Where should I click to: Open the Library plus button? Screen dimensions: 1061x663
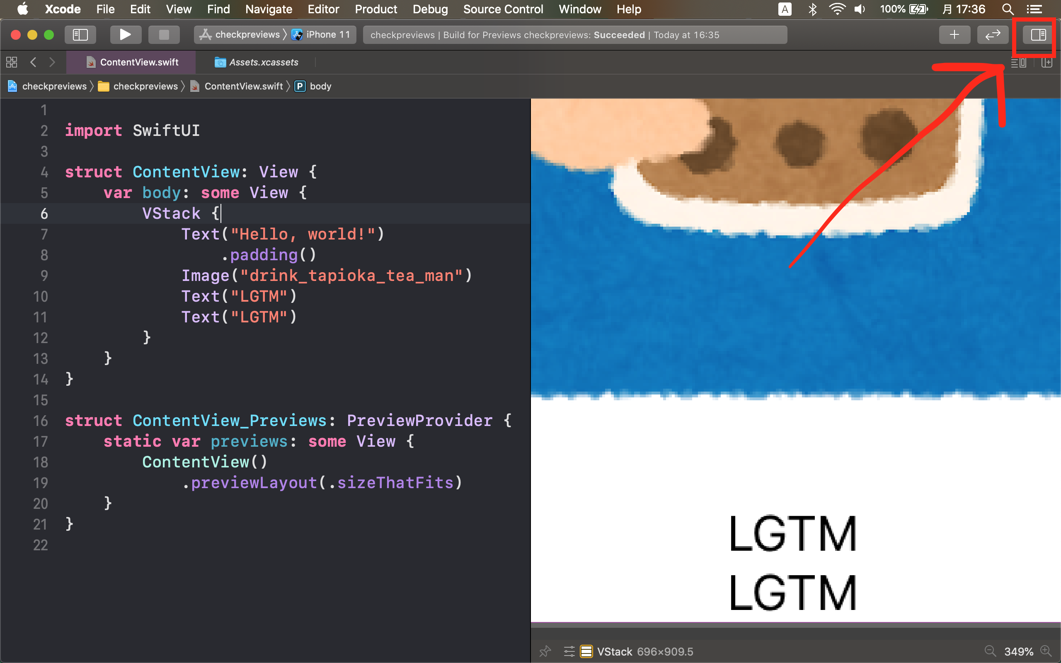pos(954,35)
